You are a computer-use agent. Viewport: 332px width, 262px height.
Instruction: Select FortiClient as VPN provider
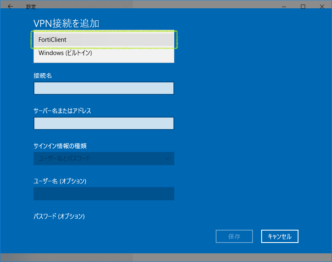104,40
